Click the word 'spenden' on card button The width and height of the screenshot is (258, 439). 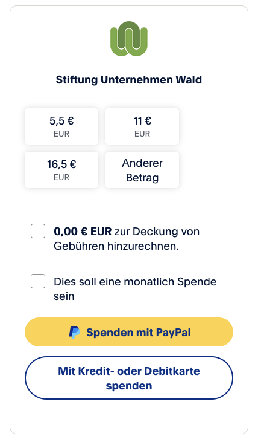[x=129, y=386]
